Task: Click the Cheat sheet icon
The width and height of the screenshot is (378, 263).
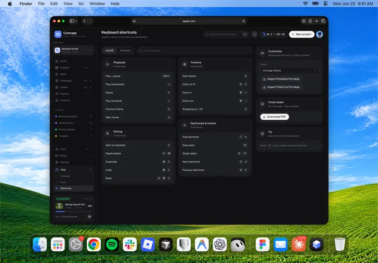Action: pyautogui.click(x=262, y=104)
